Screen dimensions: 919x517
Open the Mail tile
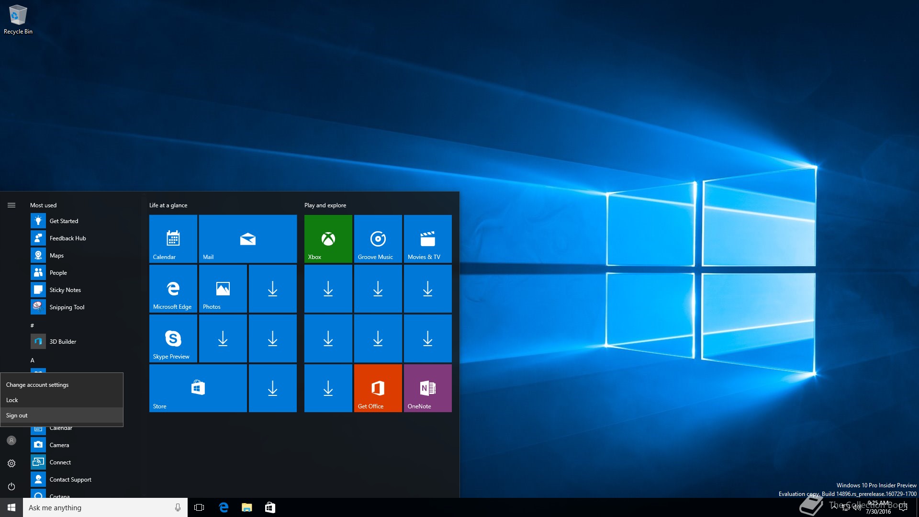point(247,238)
